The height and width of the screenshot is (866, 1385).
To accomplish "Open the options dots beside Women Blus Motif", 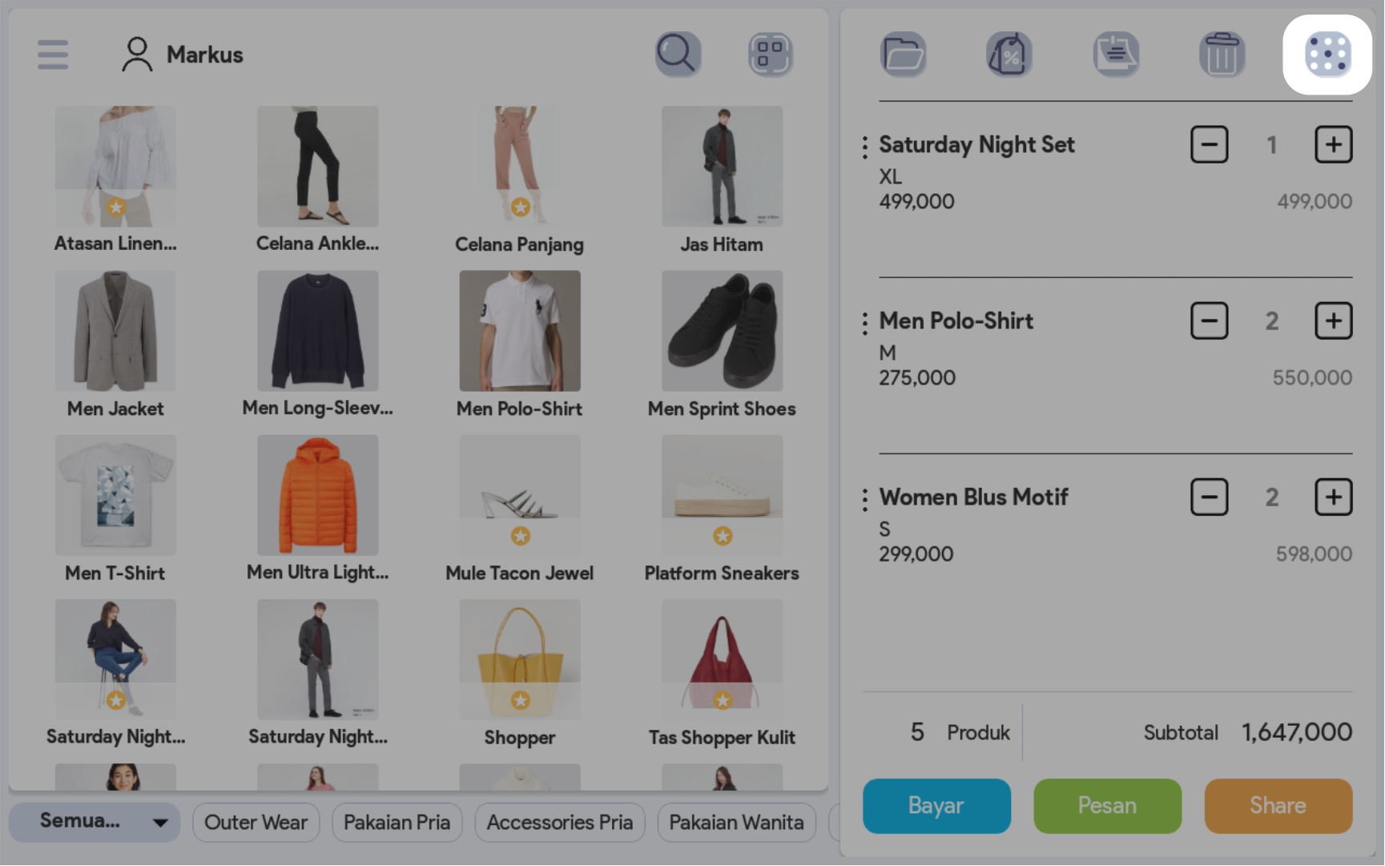I will coord(864,500).
